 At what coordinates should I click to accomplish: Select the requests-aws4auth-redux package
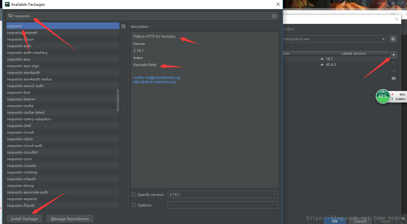[x=63, y=79]
